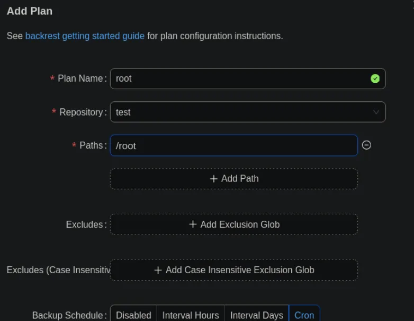Focus the Plan Name input field
The image size is (414, 321).
pyautogui.click(x=248, y=79)
